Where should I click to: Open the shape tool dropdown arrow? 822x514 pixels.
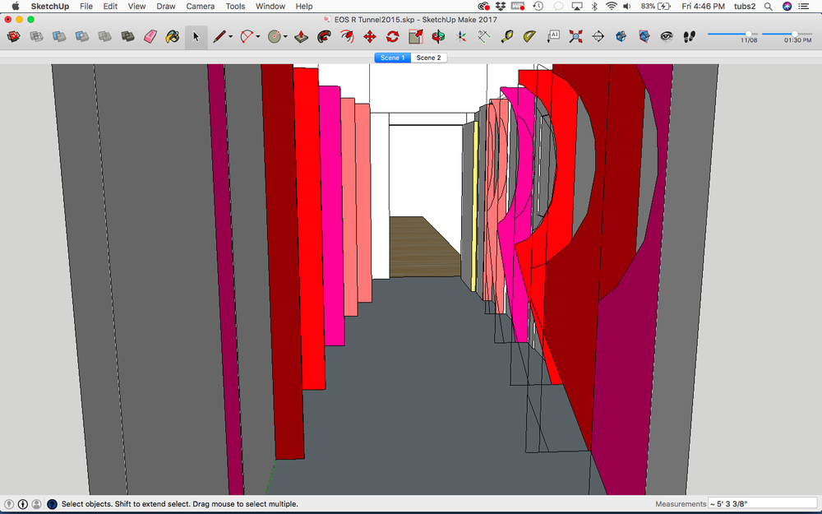(x=284, y=37)
